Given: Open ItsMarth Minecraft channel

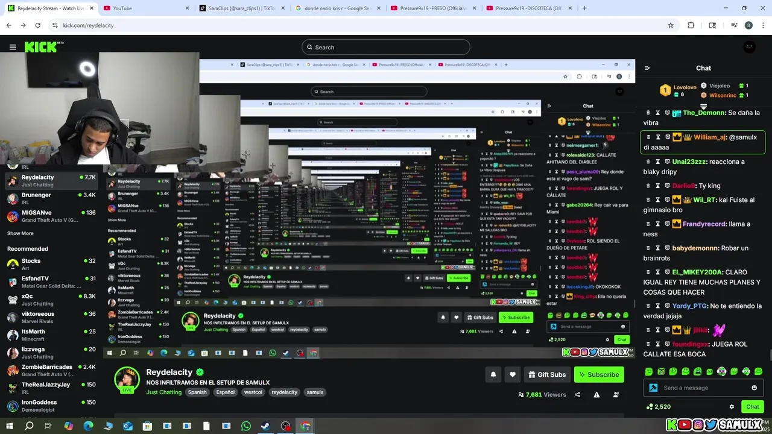Looking at the screenshot, I should tap(51, 335).
